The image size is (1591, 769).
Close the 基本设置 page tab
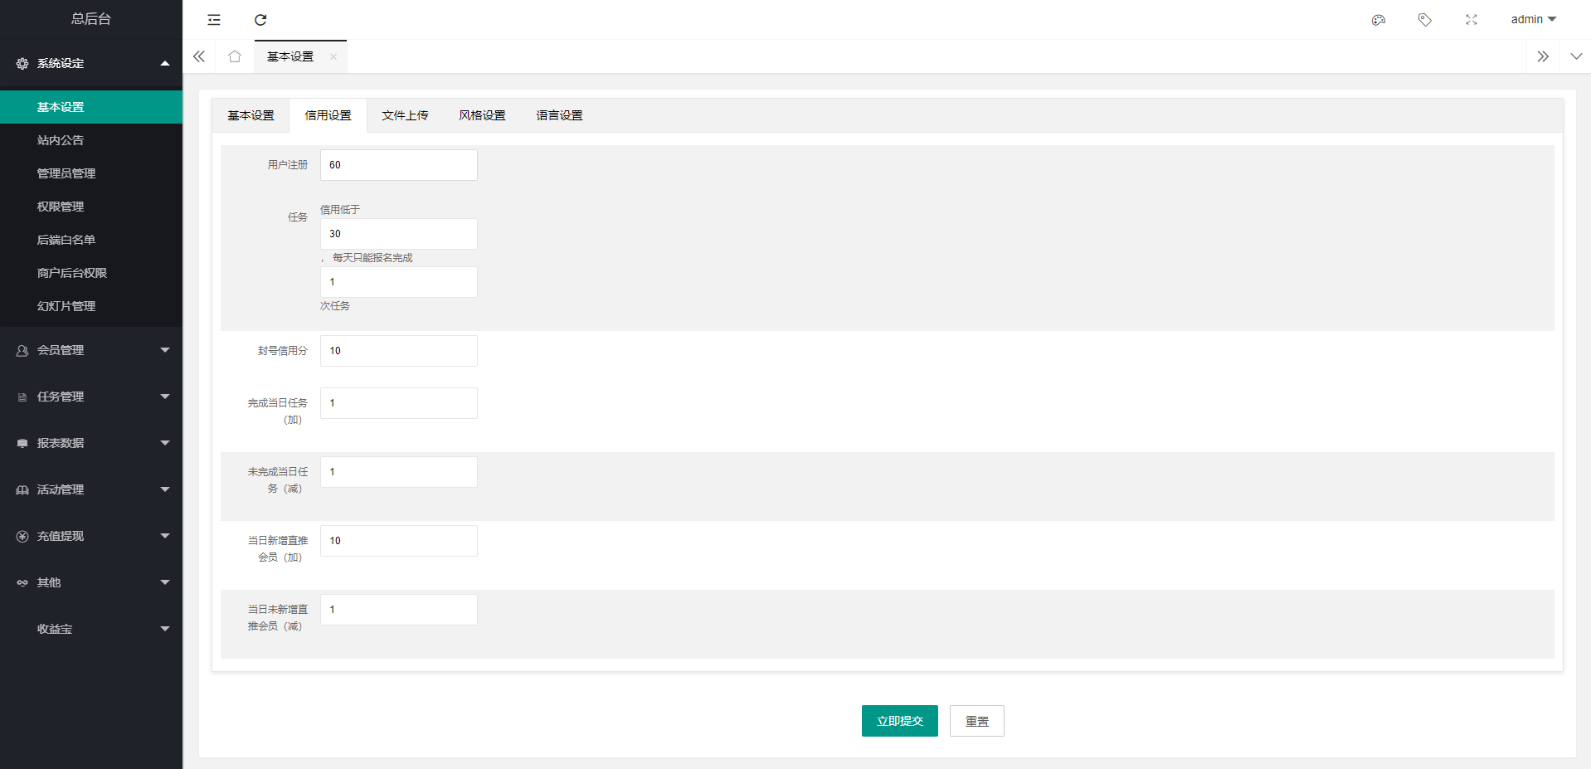coord(333,56)
